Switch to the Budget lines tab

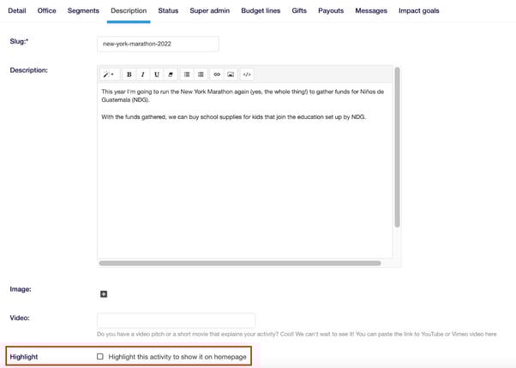pos(261,11)
